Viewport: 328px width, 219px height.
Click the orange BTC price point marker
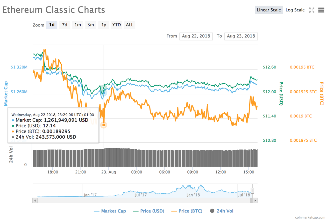[x=104, y=125]
